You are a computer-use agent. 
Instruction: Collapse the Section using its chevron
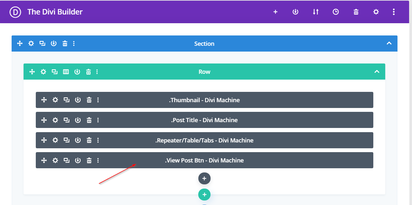point(389,44)
